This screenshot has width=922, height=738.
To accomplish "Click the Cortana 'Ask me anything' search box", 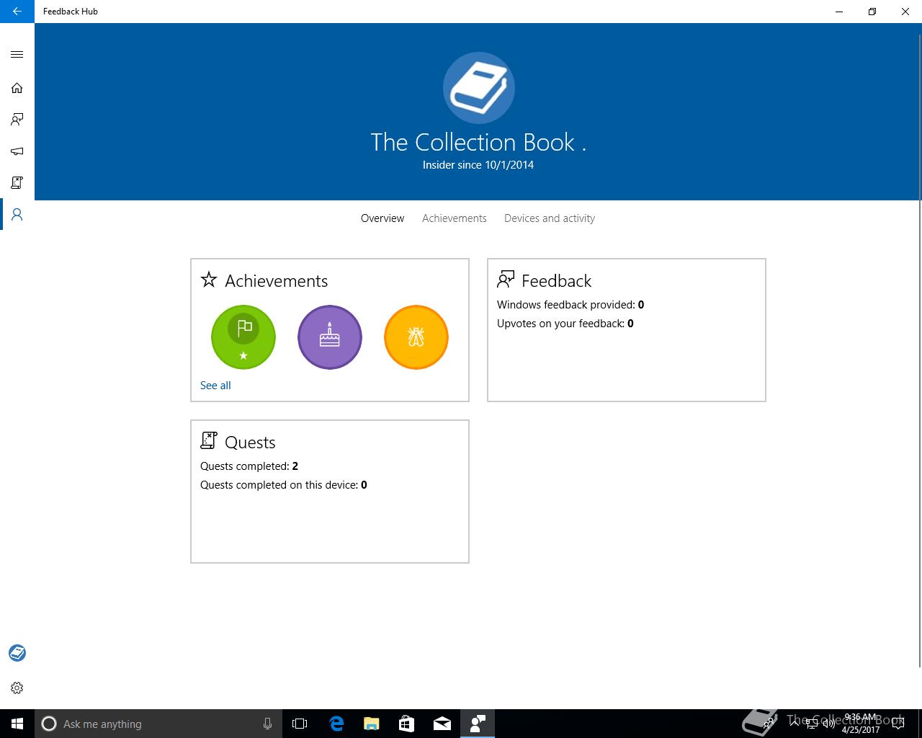I will [158, 724].
